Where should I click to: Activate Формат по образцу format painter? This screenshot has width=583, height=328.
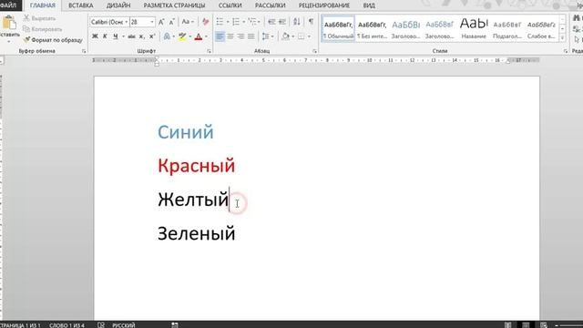[53, 40]
